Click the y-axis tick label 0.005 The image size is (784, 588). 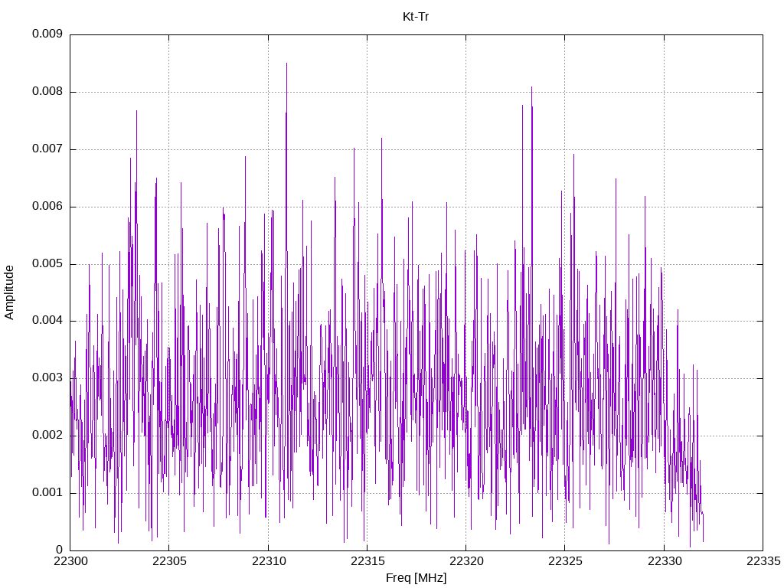[x=47, y=263]
